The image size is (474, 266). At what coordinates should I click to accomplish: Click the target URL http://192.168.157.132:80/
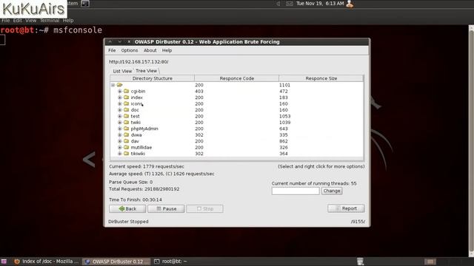click(x=138, y=61)
